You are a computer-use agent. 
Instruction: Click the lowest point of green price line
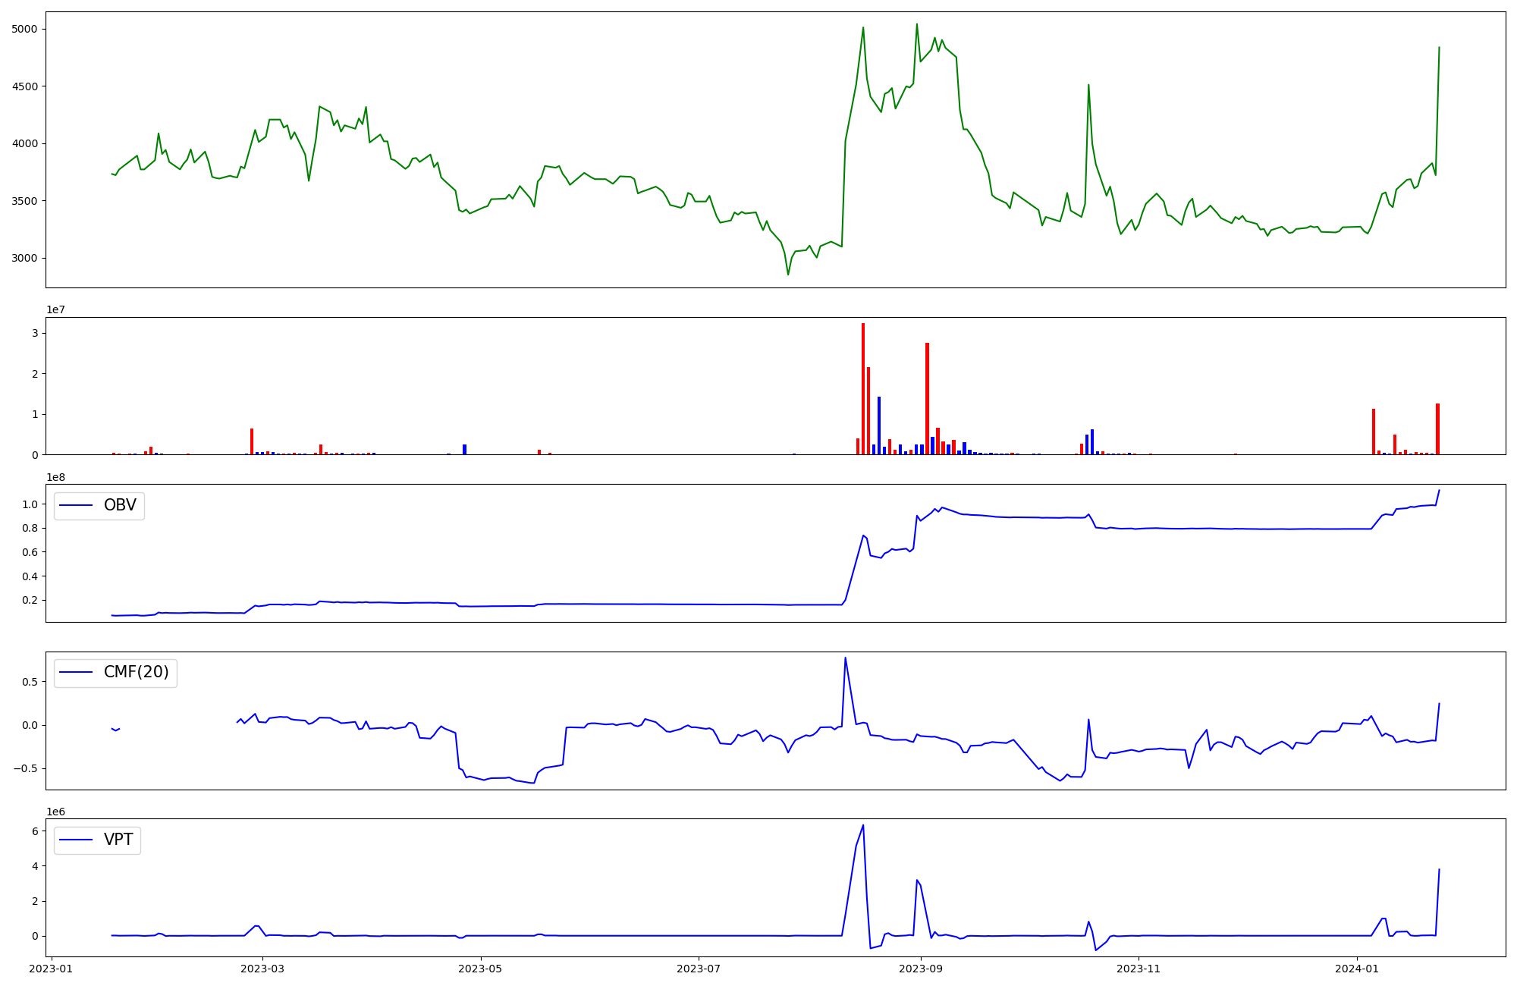click(x=788, y=275)
